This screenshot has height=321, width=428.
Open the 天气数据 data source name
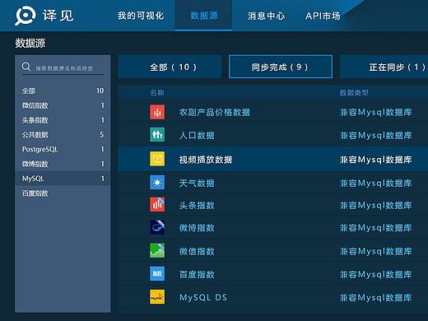pyautogui.click(x=197, y=183)
